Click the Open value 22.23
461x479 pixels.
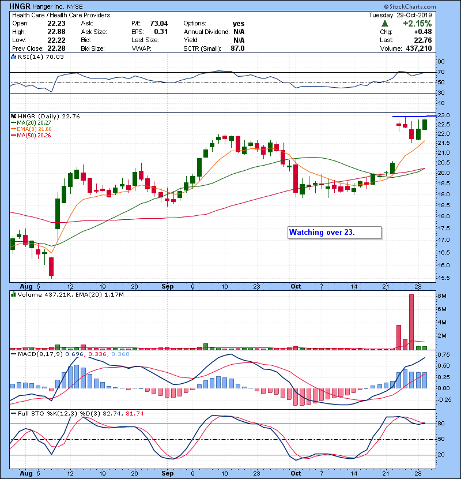[x=56, y=24]
